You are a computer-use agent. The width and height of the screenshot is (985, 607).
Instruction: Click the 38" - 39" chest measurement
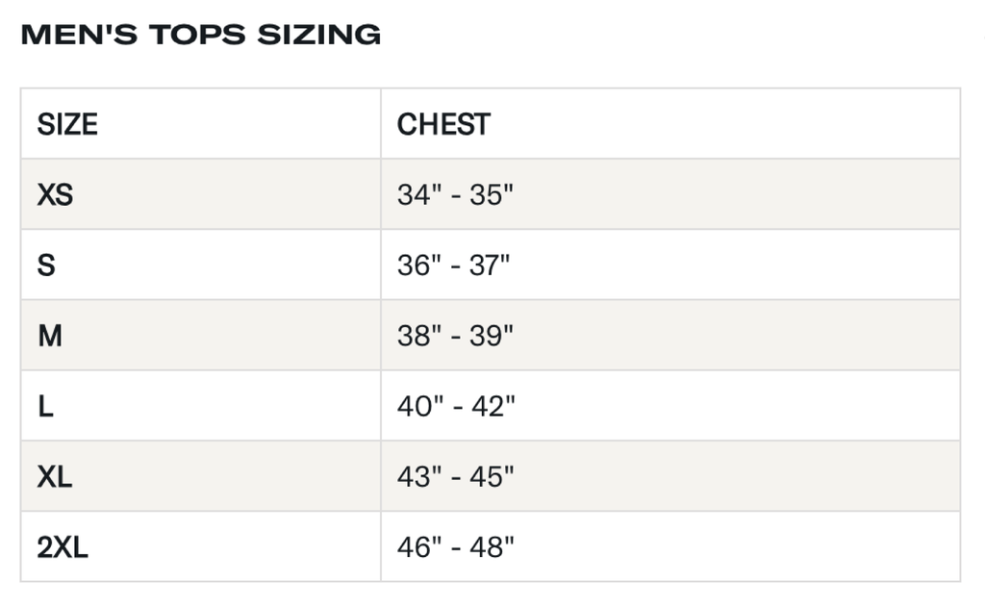coord(455,336)
